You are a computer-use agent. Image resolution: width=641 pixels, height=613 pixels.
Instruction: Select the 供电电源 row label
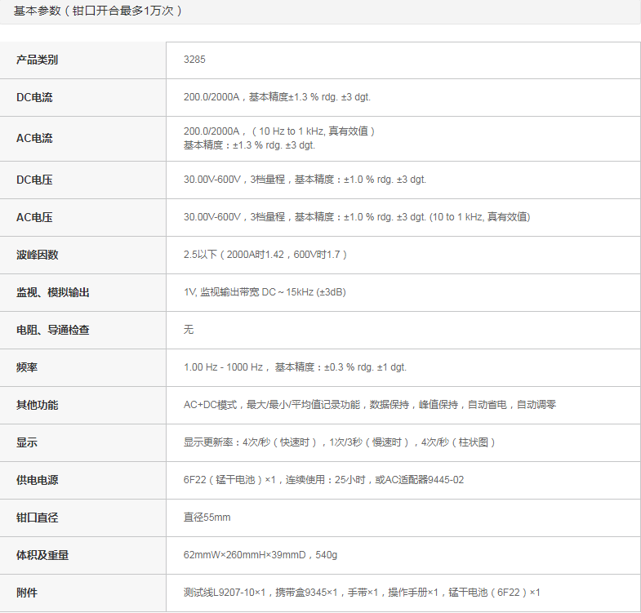38,481
